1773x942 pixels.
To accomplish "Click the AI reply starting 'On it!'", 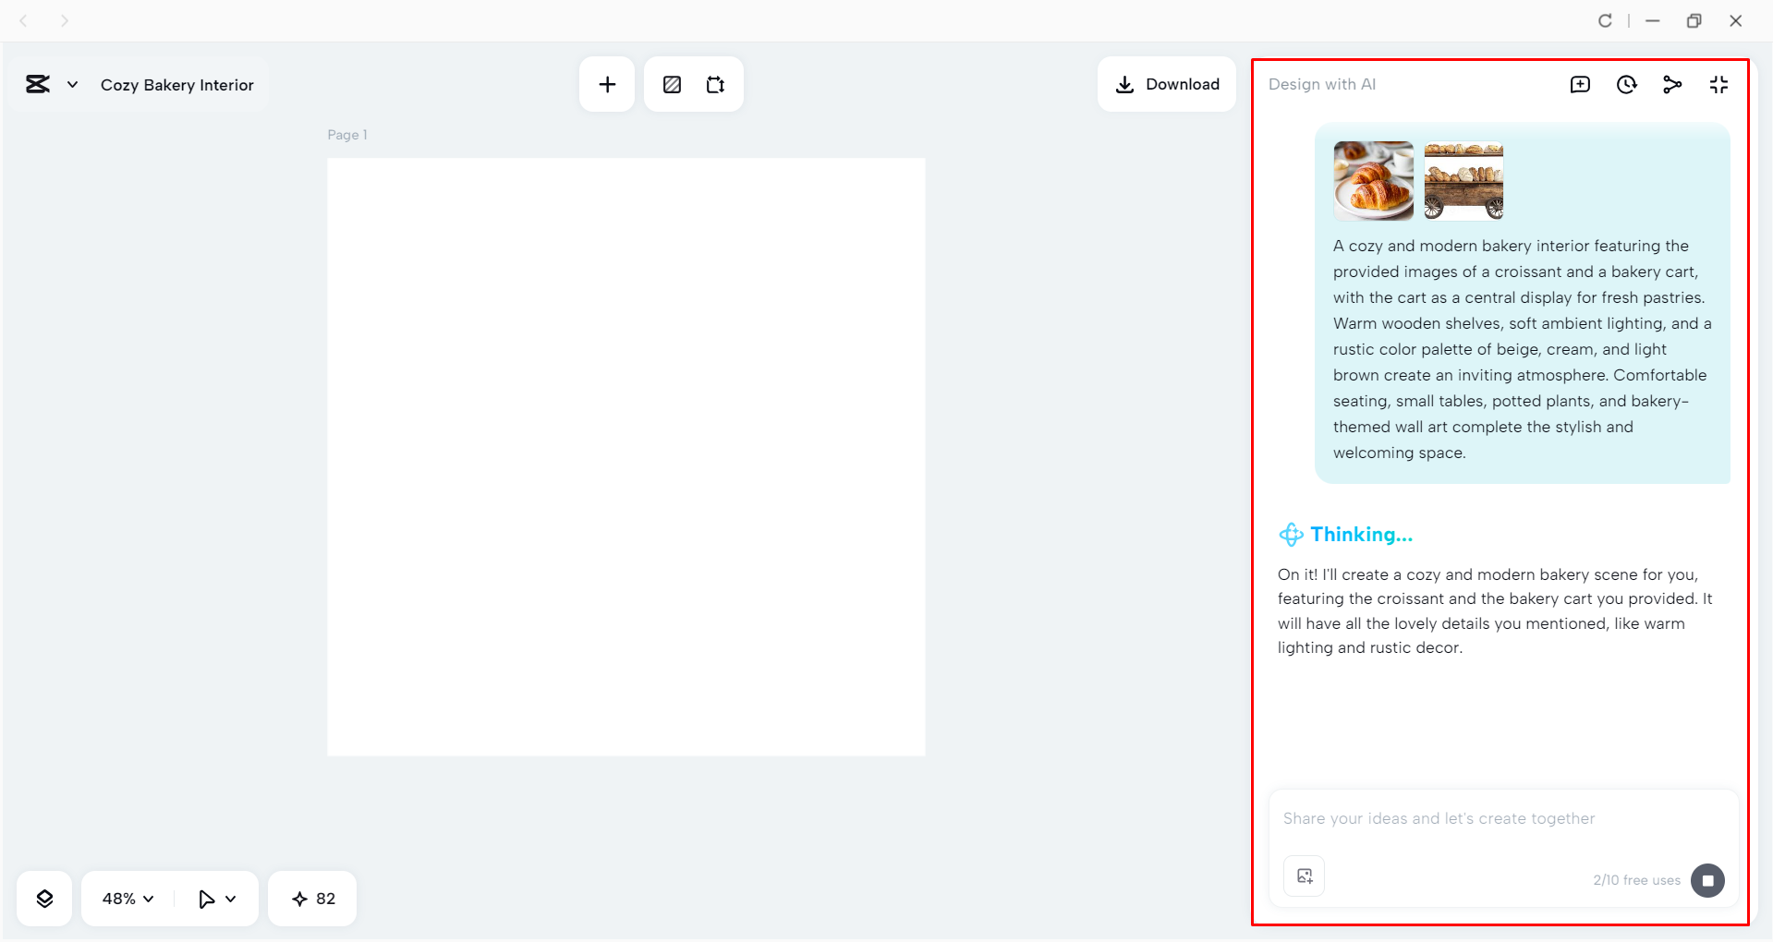I will (1495, 610).
